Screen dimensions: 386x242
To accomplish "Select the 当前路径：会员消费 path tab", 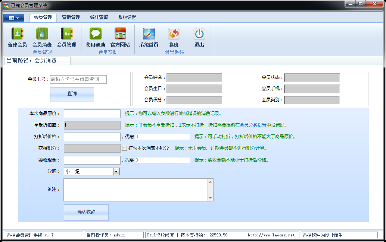I will (37, 61).
